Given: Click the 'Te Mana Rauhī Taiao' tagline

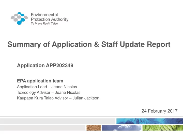Looking at the screenshot, I should click(44, 24).
